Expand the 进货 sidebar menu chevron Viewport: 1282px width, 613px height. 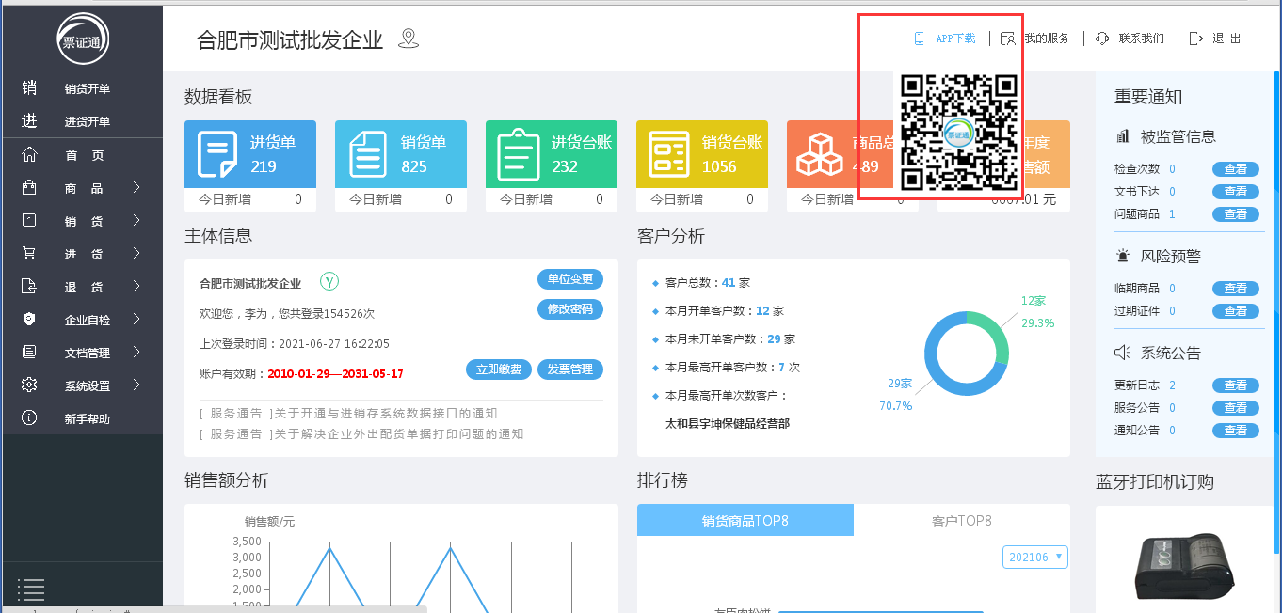pyautogui.click(x=136, y=254)
